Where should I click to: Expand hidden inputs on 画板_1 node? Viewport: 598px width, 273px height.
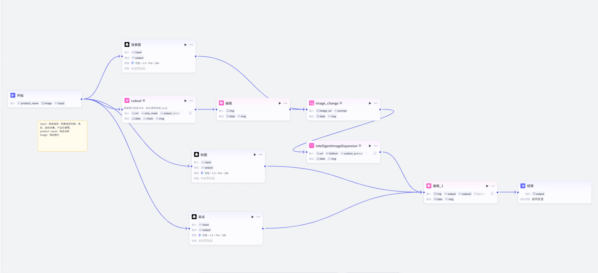point(492,194)
